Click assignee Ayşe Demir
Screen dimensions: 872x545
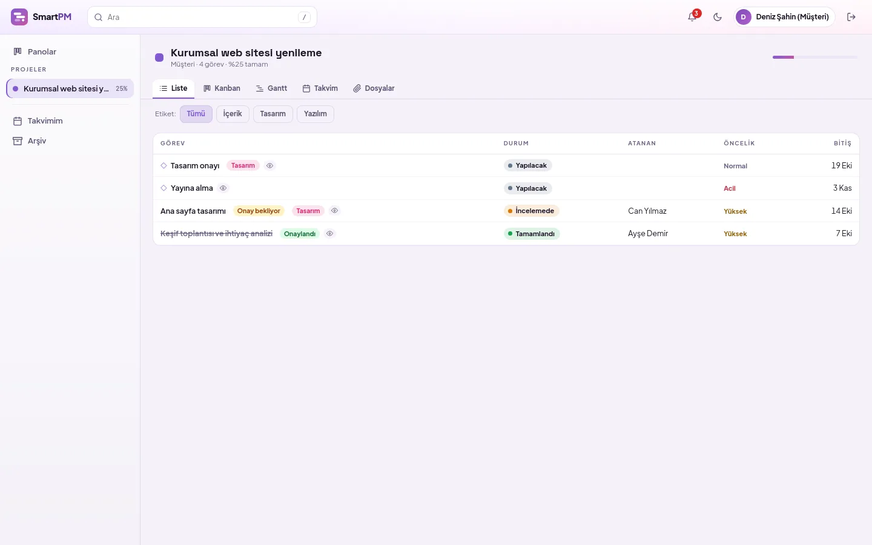click(648, 233)
